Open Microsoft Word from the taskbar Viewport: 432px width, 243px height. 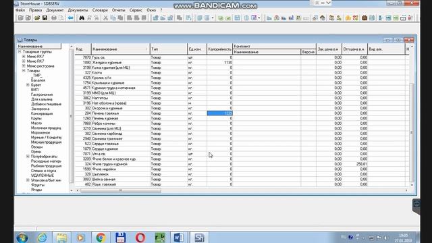point(179,238)
